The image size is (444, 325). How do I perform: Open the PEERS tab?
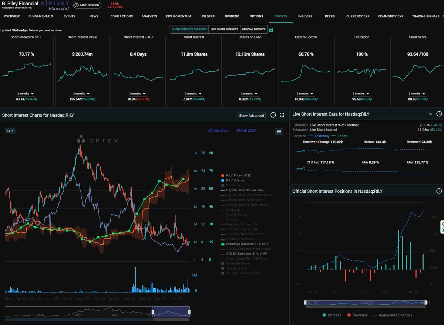coord(330,16)
